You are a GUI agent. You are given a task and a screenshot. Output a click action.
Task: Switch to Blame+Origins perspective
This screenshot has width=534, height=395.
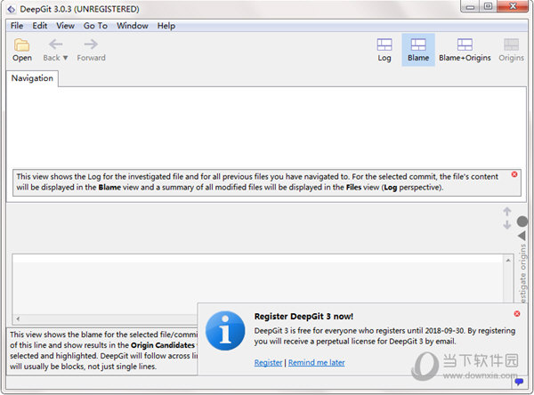[465, 50]
